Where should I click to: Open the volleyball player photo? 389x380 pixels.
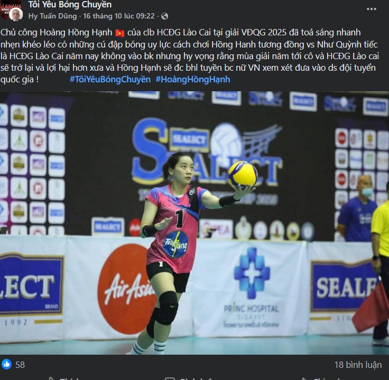195,223
